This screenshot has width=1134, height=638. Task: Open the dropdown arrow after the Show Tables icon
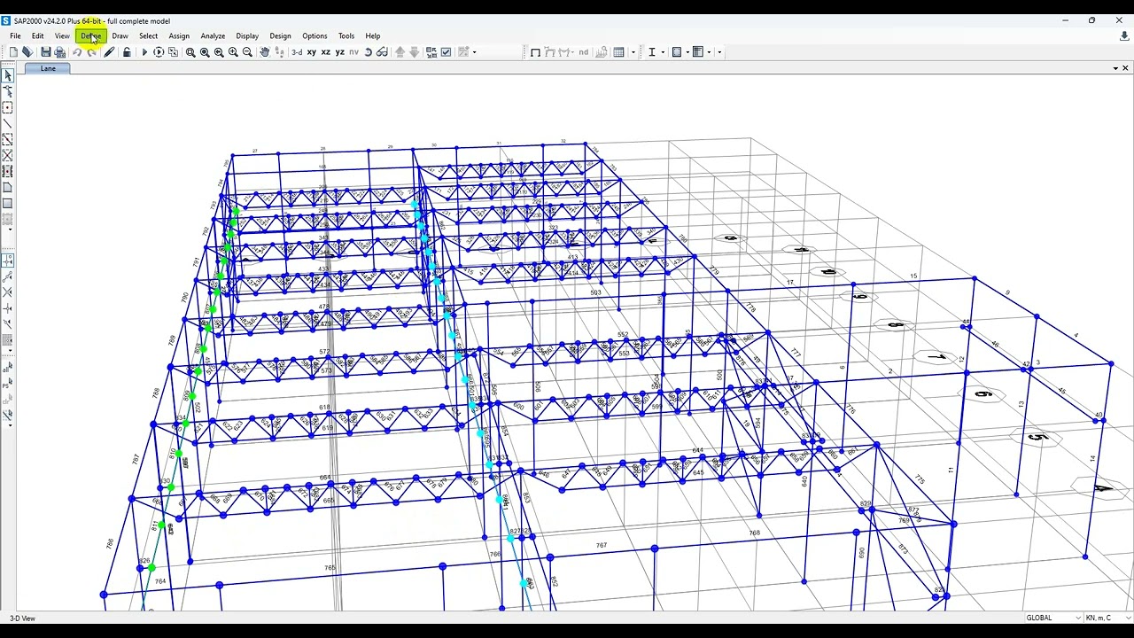click(x=633, y=52)
